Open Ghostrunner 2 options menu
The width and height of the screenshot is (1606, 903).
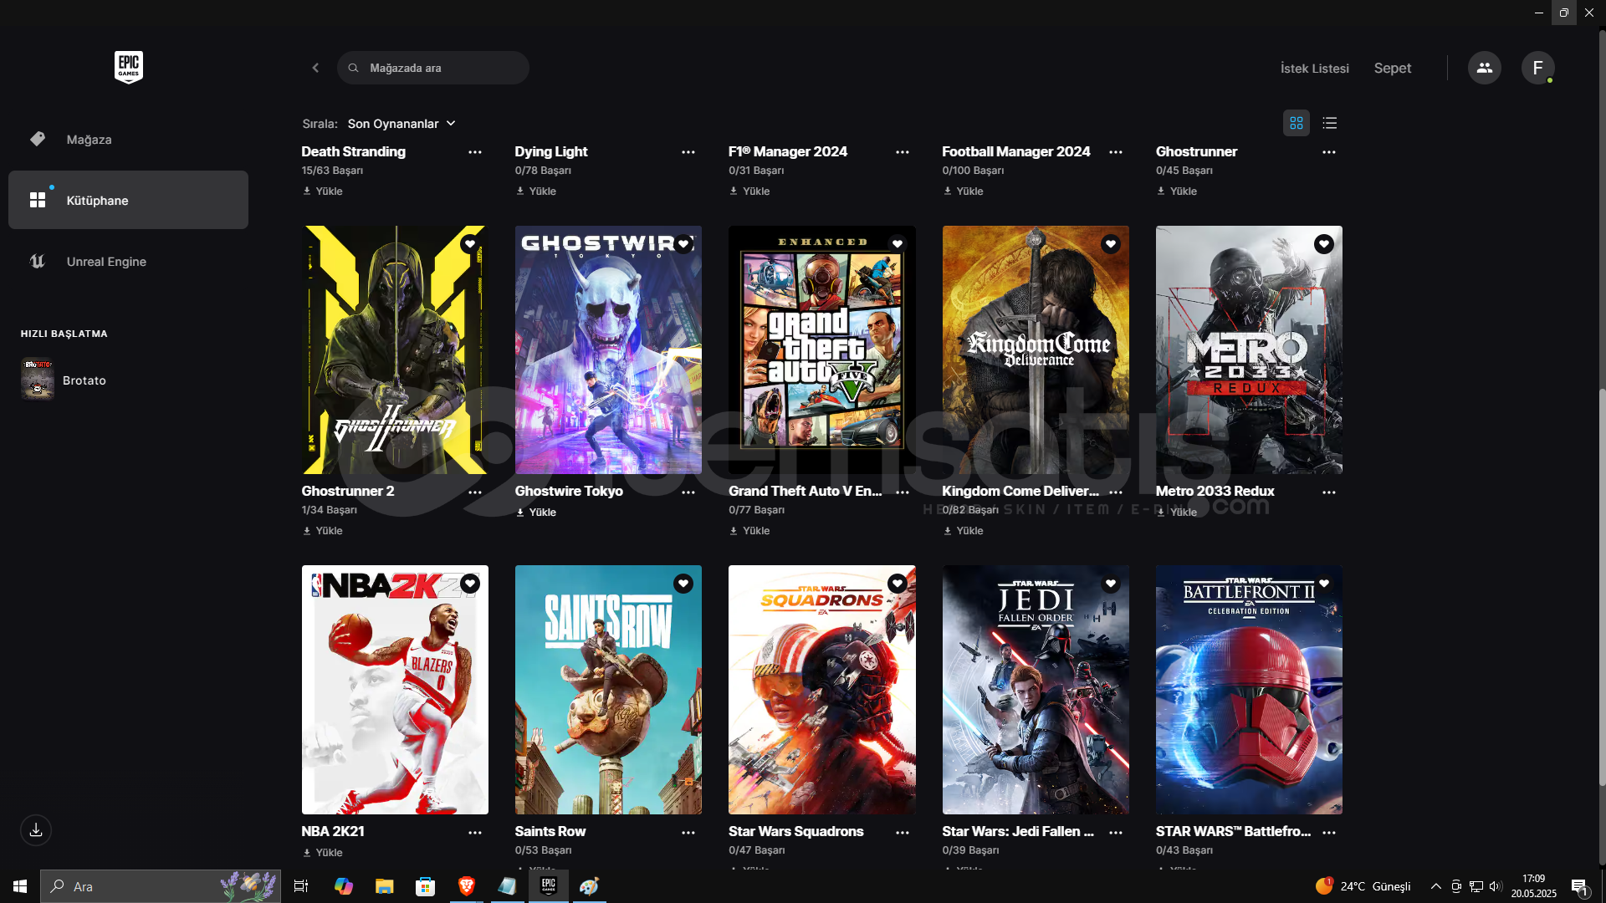(x=474, y=492)
